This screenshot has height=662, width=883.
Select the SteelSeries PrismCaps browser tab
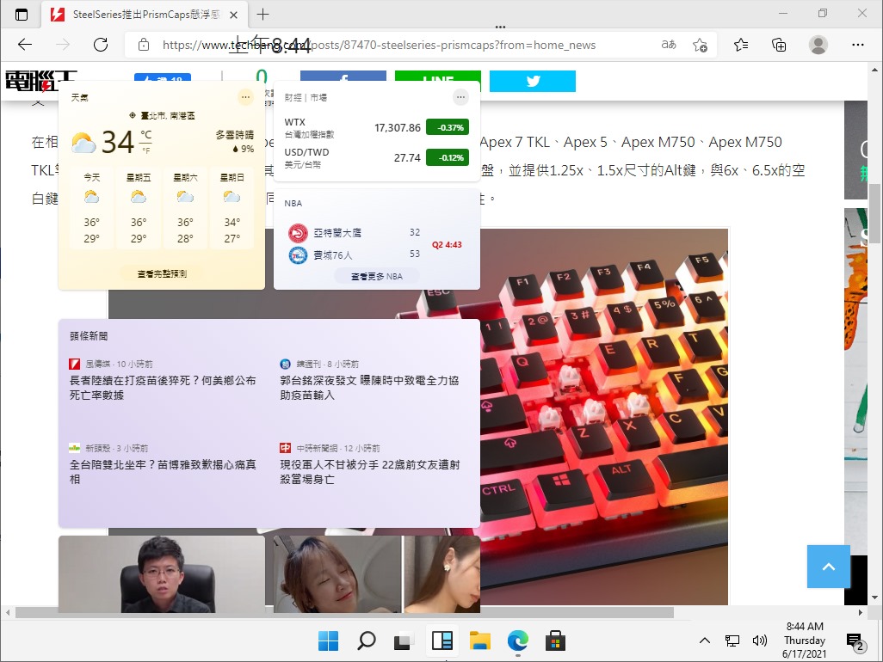point(138,15)
